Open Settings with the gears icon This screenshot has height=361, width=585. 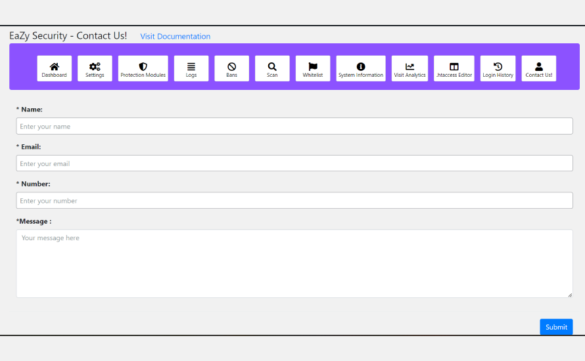95,68
